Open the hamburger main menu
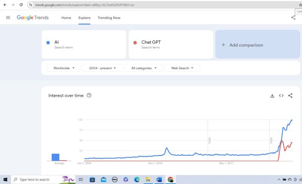302x184 pixels. coord(8,17)
